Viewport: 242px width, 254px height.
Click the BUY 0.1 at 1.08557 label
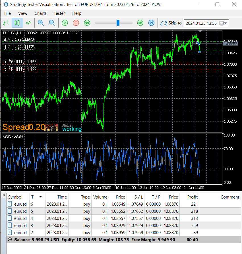point(19,48)
